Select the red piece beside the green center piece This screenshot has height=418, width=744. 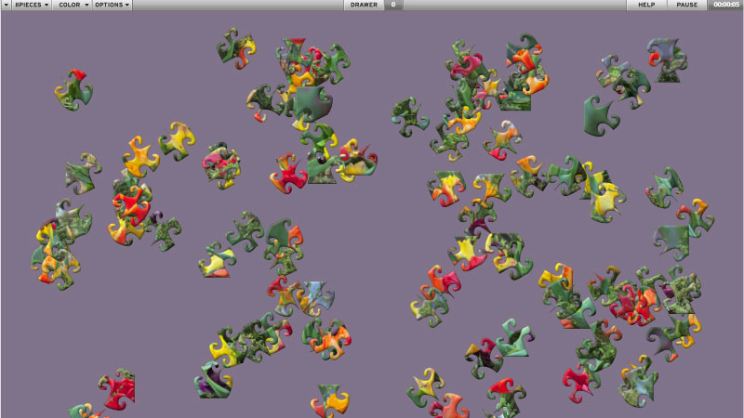click(288, 173)
